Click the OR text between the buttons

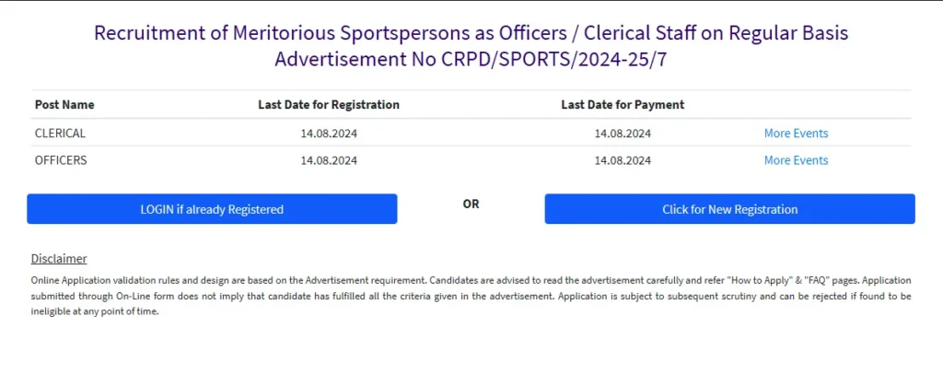(x=471, y=205)
